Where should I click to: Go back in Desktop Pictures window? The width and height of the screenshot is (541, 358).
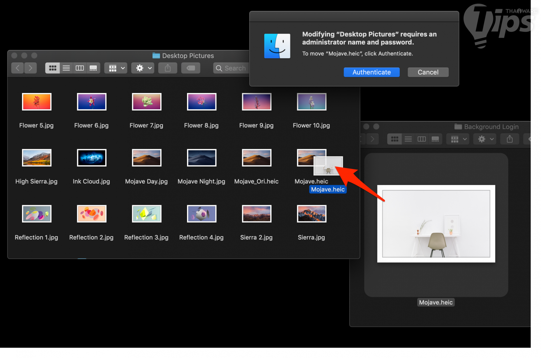tap(18, 68)
